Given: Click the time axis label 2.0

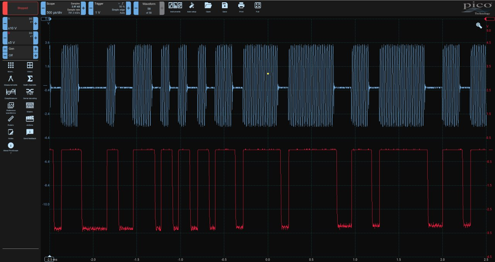Looking at the screenshot, I should 442,259.
